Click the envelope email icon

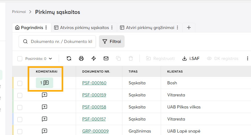[106, 58]
